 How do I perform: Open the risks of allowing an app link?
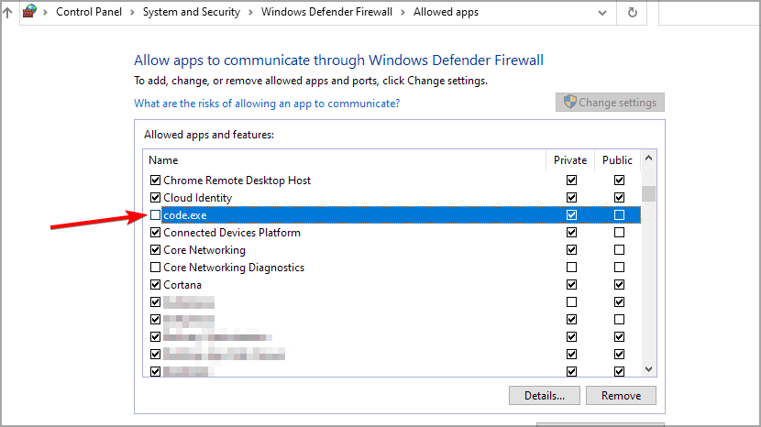(267, 104)
